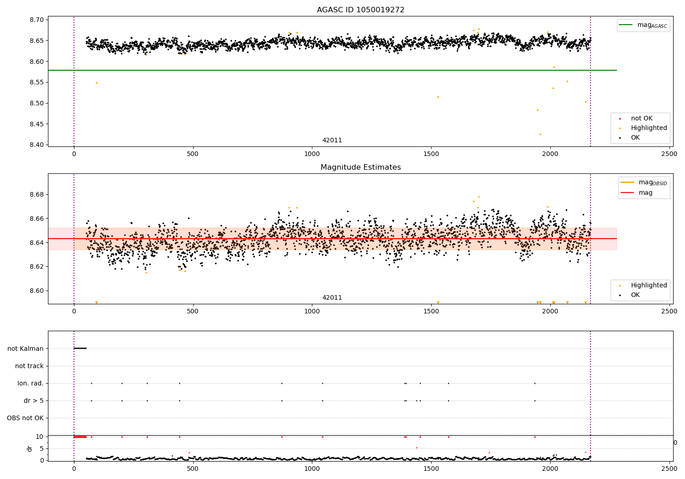
Task: Click the 'not Kalman' row label
Action: coord(26,349)
